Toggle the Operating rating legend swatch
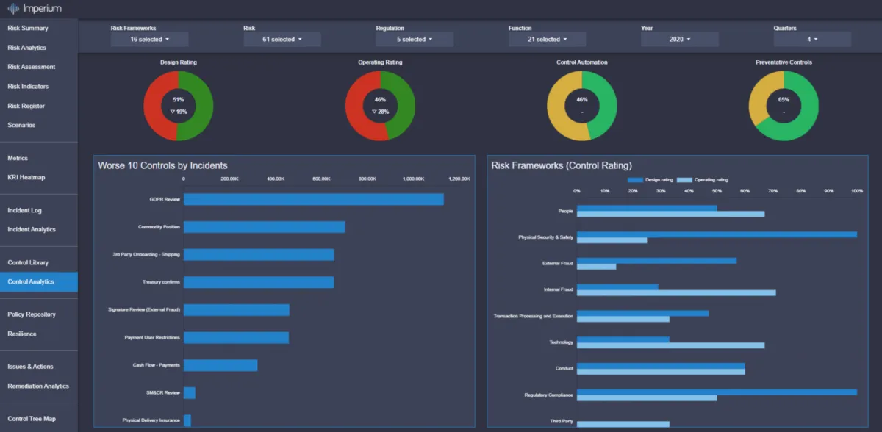 684,179
